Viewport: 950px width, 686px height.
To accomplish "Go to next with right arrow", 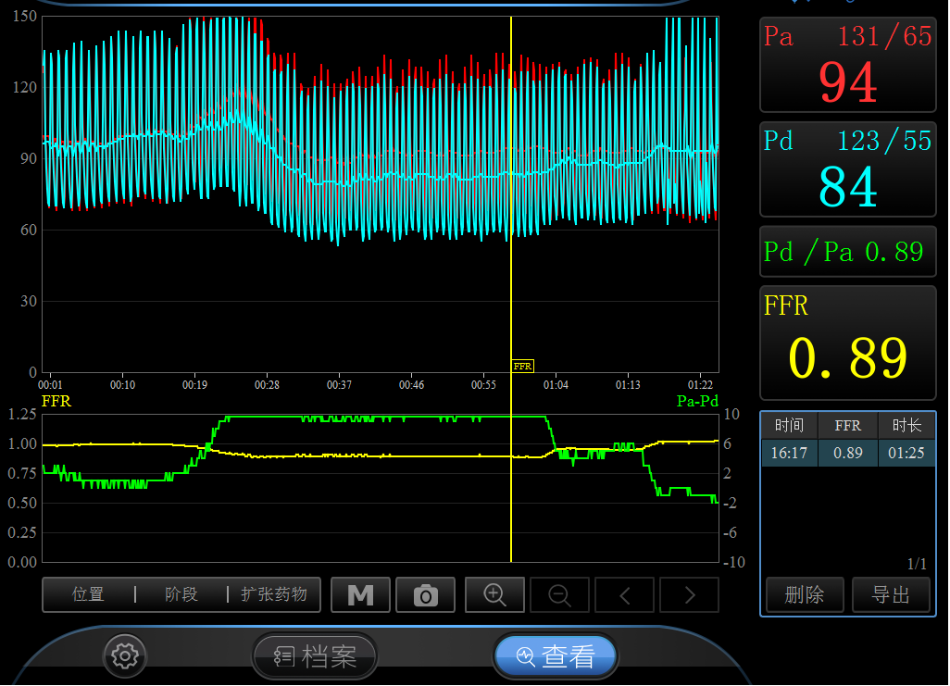I will coord(689,595).
